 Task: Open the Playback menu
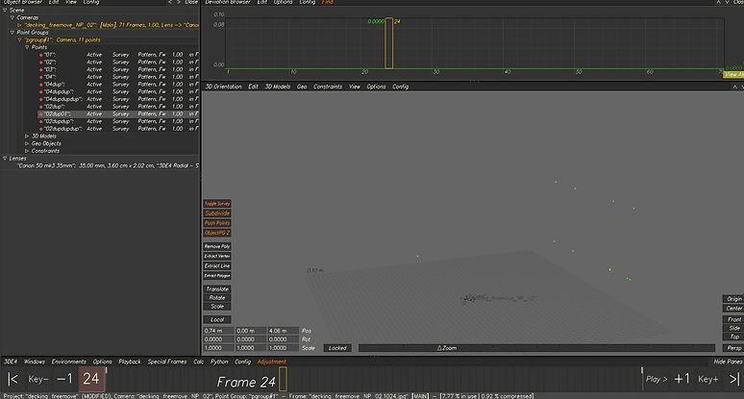tap(130, 362)
